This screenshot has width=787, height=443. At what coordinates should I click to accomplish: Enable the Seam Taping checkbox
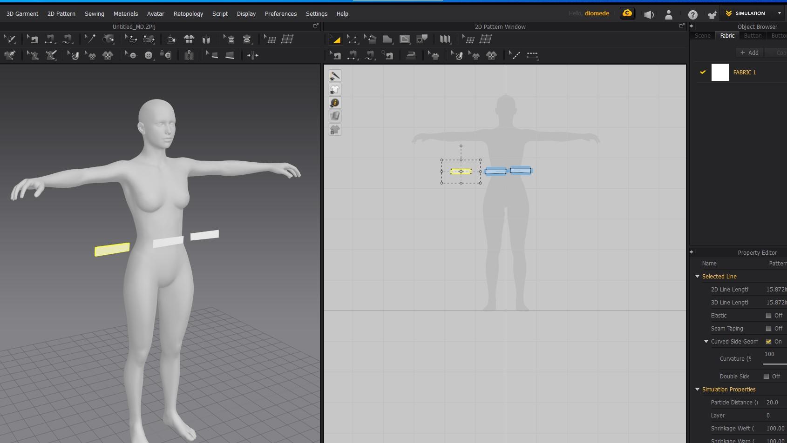pos(768,329)
